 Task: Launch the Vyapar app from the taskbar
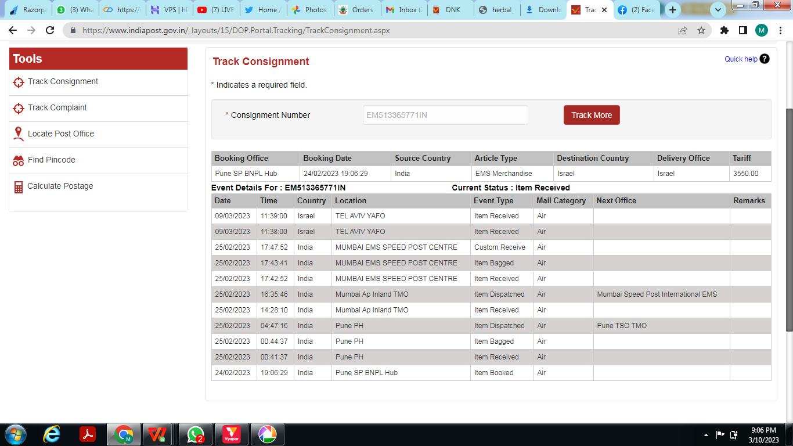pyautogui.click(x=232, y=434)
